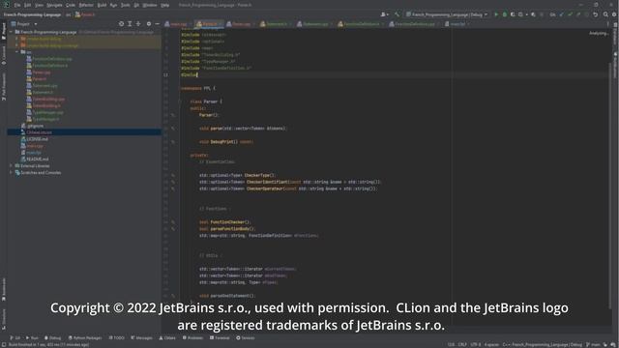The width and height of the screenshot is (619, 348).
Task: Open the Build menu
Action: (102, 5)
